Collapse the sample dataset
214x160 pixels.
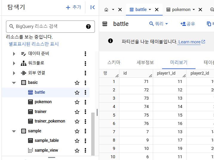[14, 131]
